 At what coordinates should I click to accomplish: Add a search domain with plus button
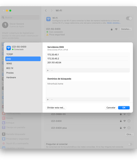point(48,100)
